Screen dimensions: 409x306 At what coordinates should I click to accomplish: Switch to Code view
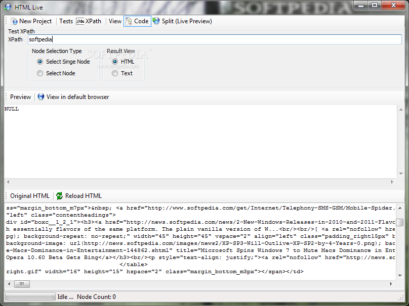pos(137,21)
